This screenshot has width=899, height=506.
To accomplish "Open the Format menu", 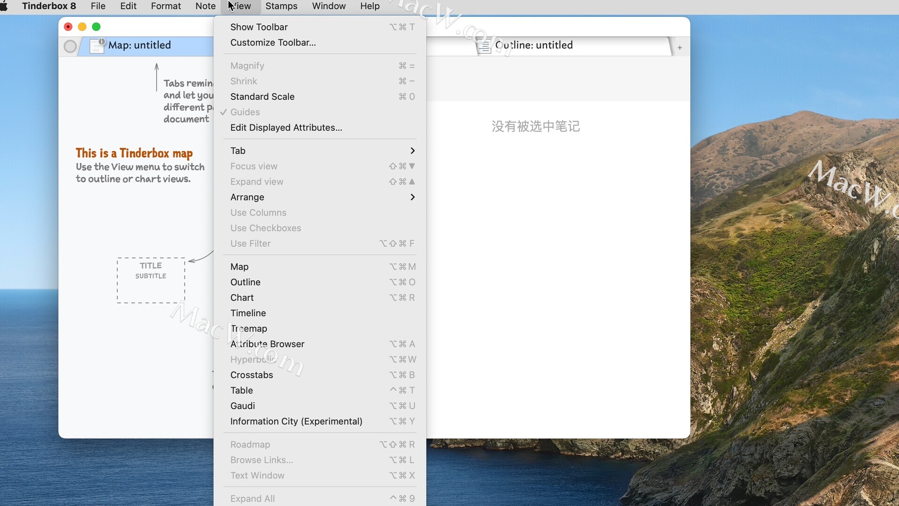I will pos(166,6).
